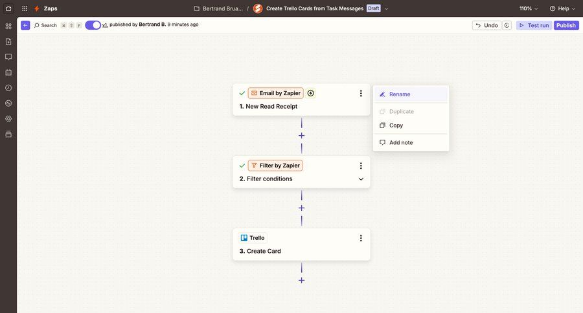
Task: Click the version history icon beside Undo
Action: tap(507, 25)
